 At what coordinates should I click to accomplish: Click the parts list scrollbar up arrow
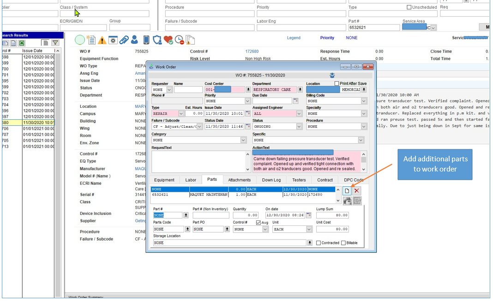pos(338,189)
